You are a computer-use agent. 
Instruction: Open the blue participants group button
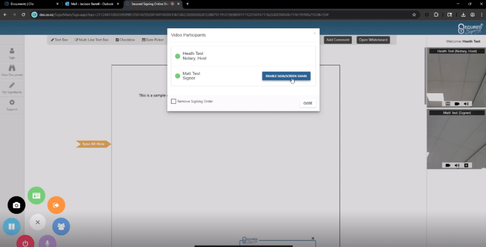click(61, 226)
